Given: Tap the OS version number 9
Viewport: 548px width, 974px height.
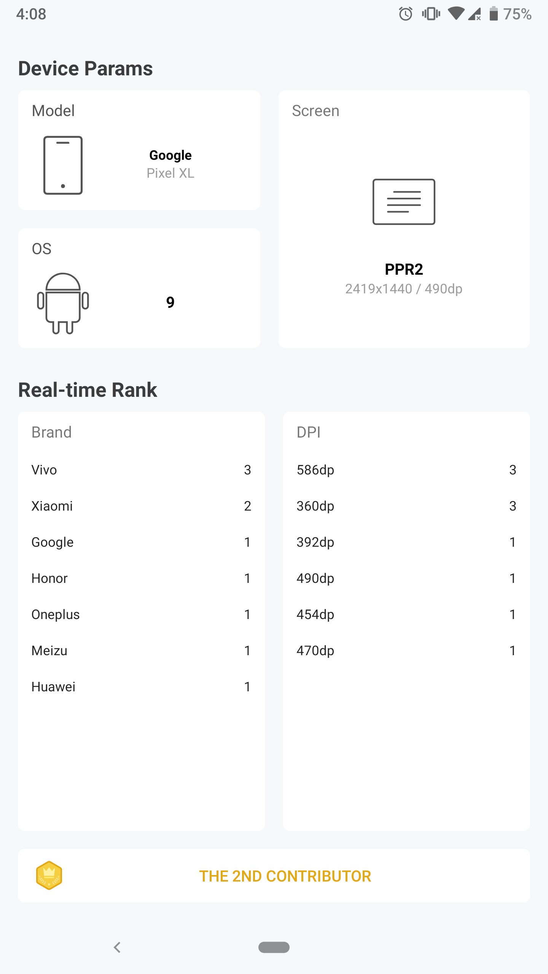Looking at the screenshot, I should [x=170, y=302].
